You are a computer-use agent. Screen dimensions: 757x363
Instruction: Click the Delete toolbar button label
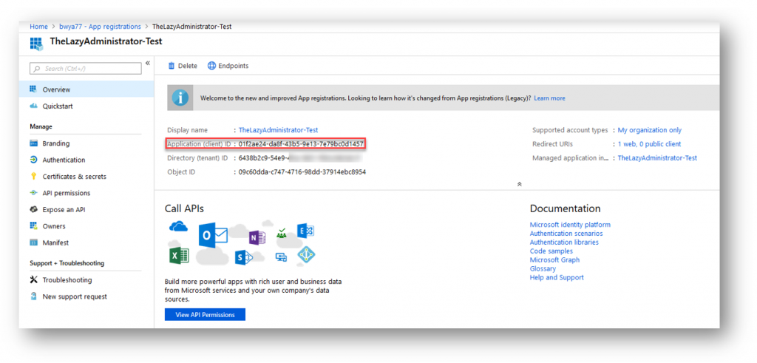point(188,66)
